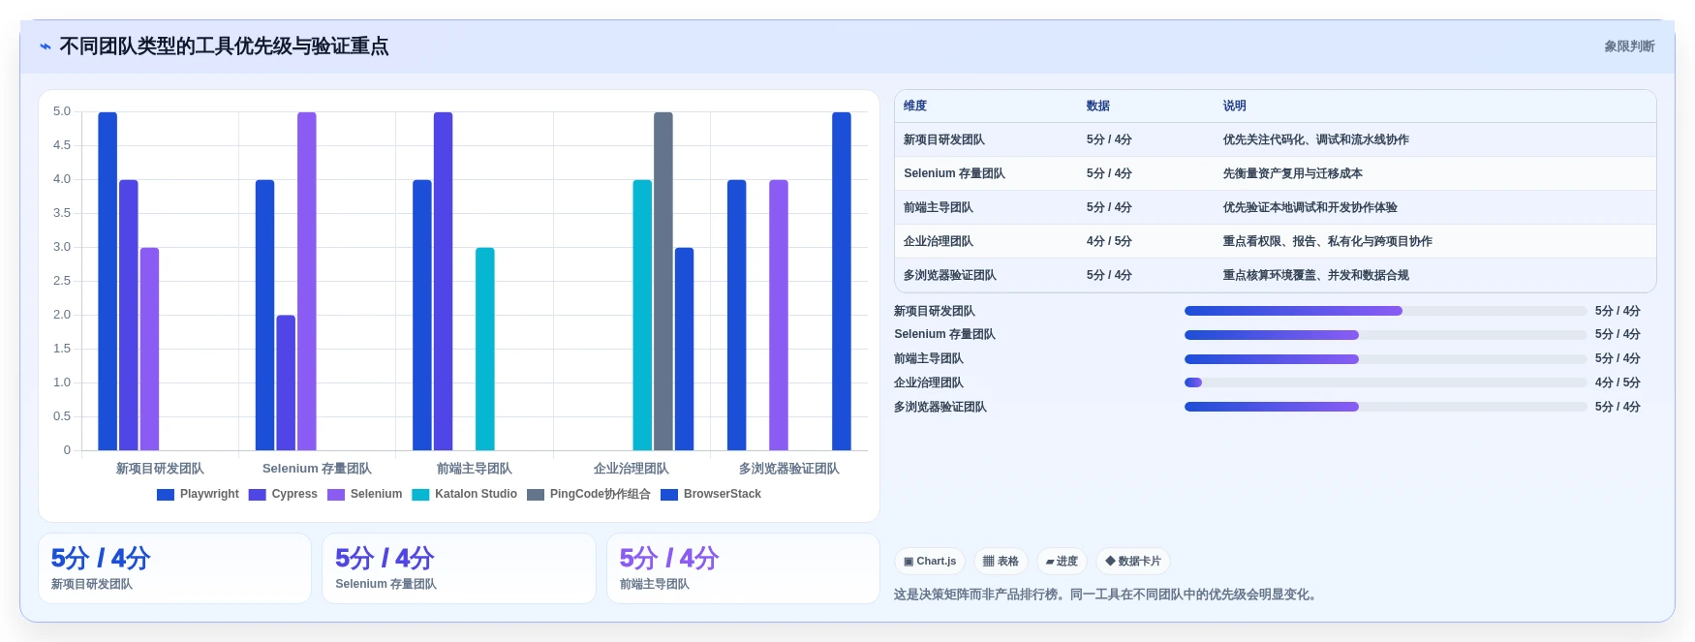The image size is (1695, 642).
Task: Click Playwright bar in 新项目研发团队 group
Action: point(108,281)
